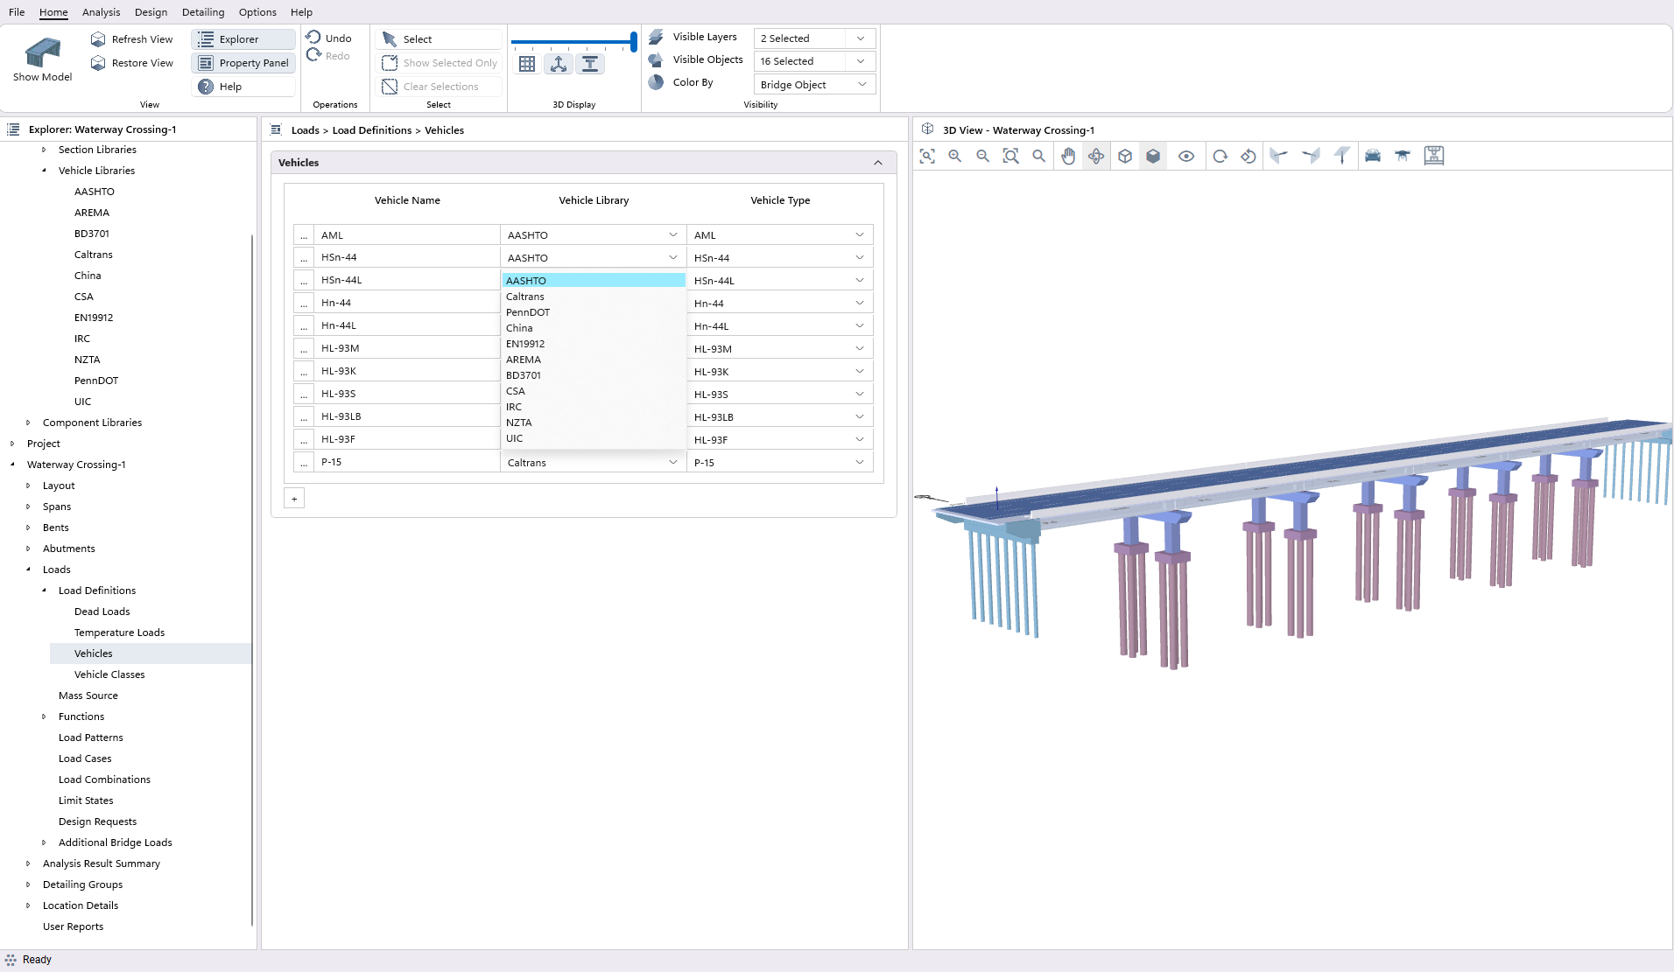Click the drone icon in 3D view toolbar

click(x=1403, y=157)
